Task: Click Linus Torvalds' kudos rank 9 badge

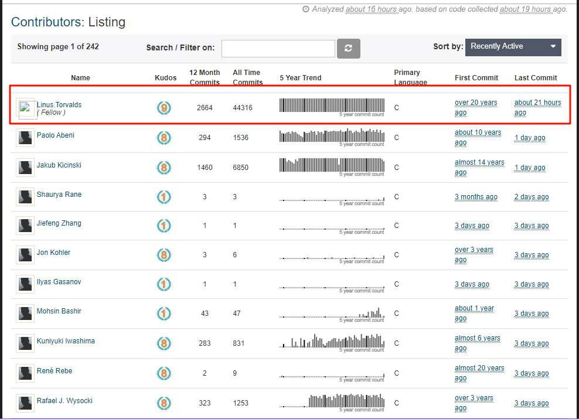Action: [164, 108]
